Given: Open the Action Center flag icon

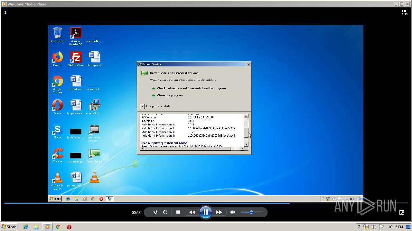Looking at the screenshot, I should coord(381,227).
